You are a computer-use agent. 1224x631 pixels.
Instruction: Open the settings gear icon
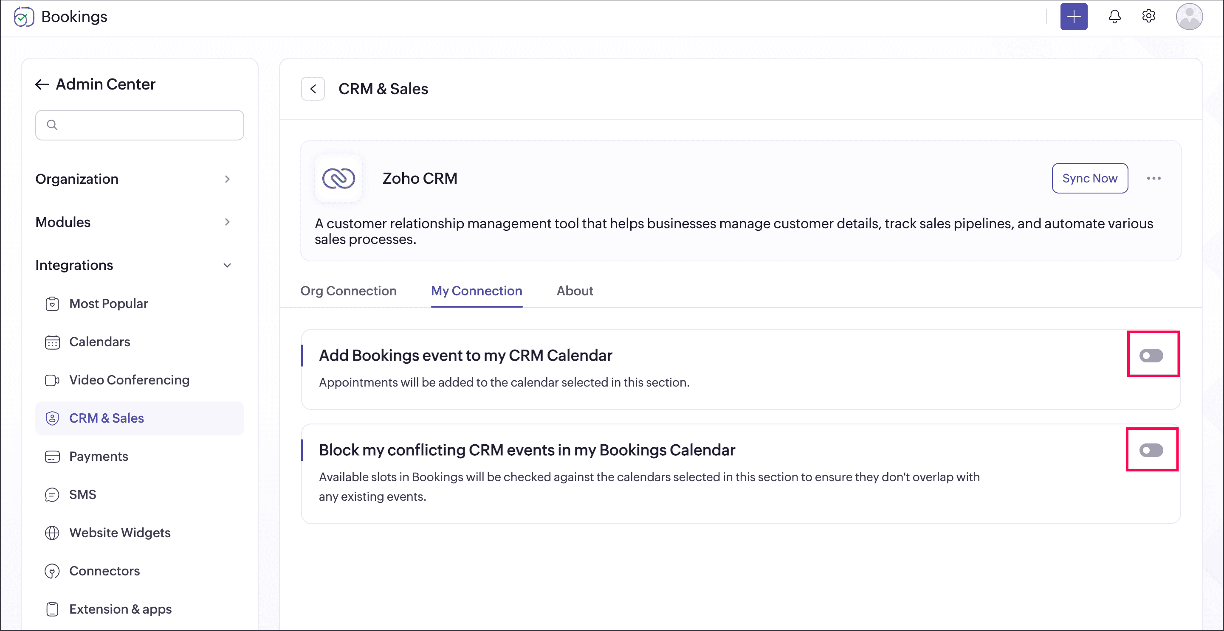click(1148, 16)
